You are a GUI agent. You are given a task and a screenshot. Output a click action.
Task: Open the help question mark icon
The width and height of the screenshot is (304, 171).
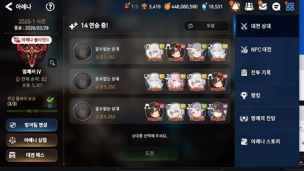click(x=50, y=7)
